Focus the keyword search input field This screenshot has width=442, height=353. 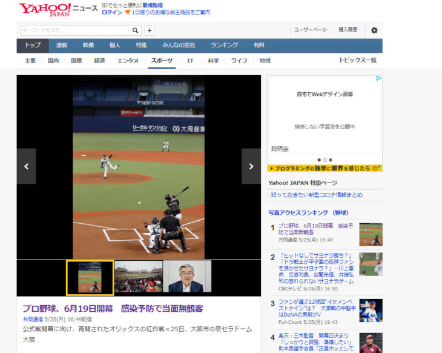point(74,30)
